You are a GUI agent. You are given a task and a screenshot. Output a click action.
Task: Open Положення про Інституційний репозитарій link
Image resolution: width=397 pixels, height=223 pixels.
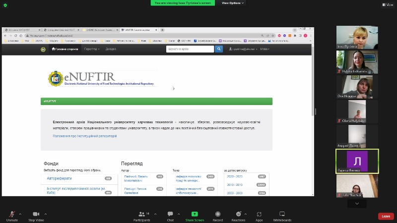[85, 136]
